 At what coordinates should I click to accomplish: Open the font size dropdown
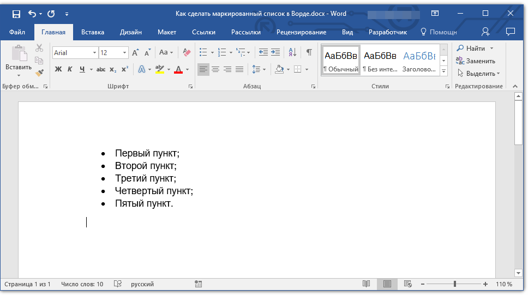[125, 53]
